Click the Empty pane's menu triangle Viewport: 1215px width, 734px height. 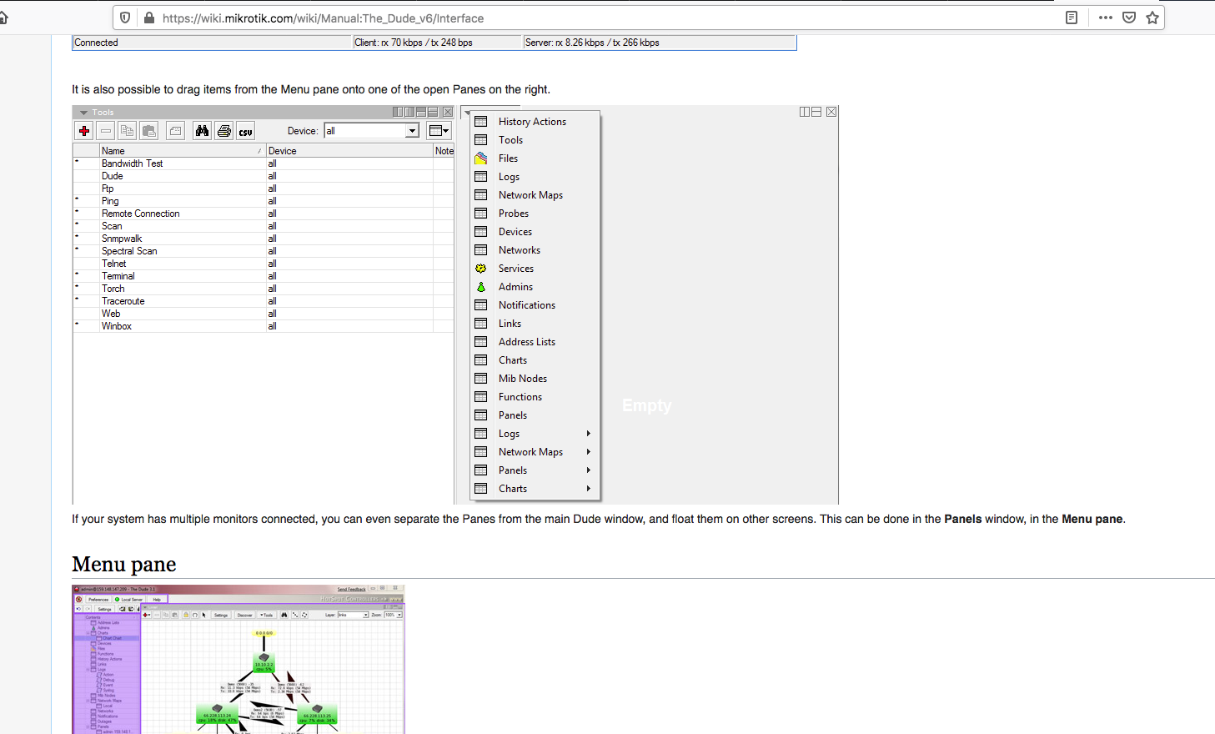(x=467, y=113)
